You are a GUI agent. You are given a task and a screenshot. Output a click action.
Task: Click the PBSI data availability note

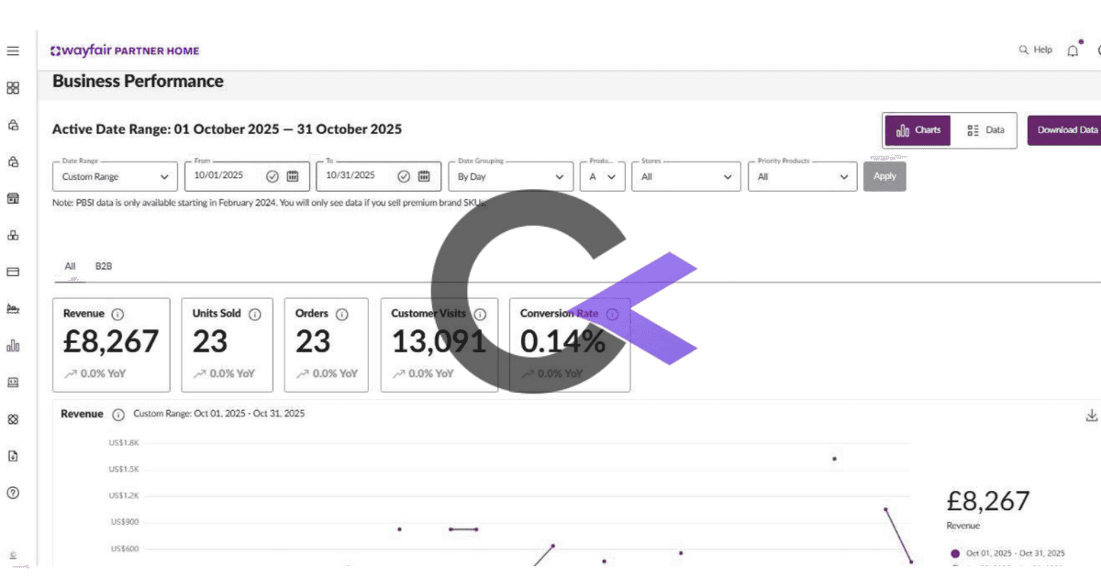point(269,202)
